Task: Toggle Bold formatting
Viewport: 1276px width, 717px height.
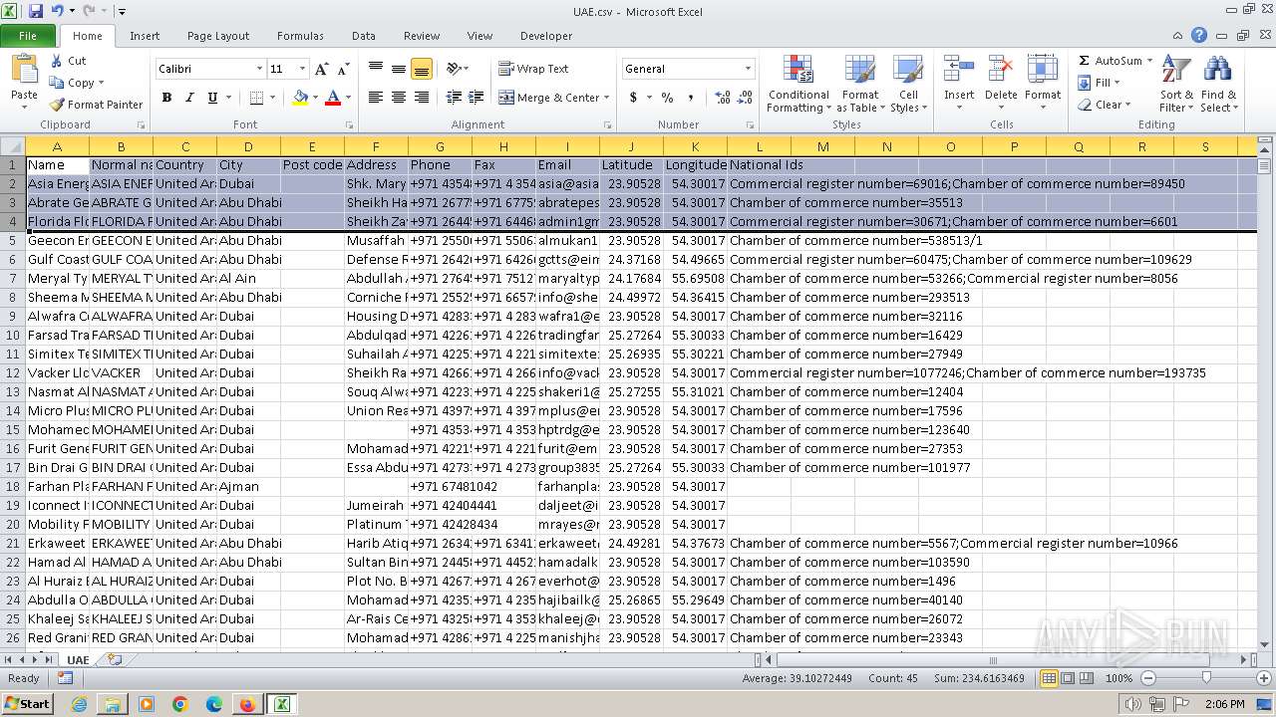Action: [166, 98]
